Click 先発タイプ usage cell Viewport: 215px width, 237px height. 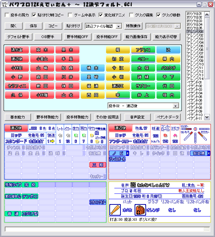click(x=13, y=185)
